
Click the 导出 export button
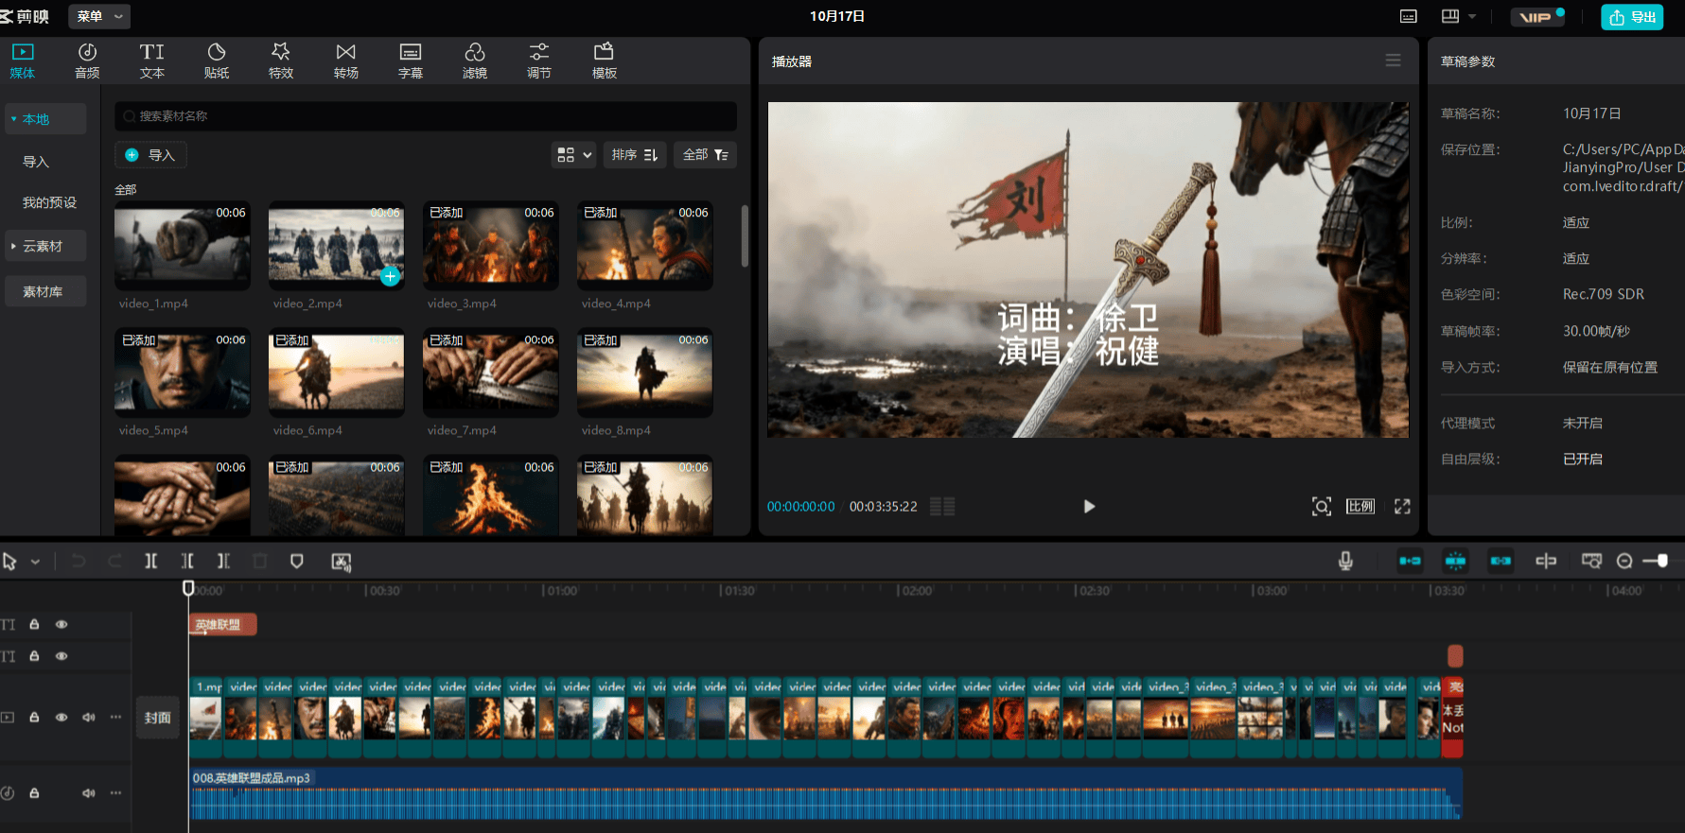1632,17
